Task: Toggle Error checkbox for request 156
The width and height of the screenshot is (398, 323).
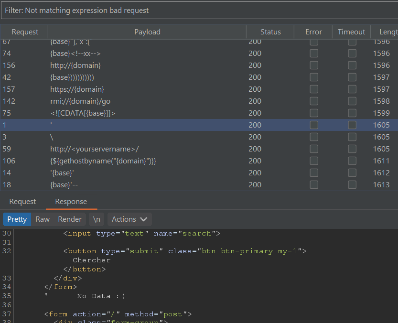Action: [x=314, y=65]
